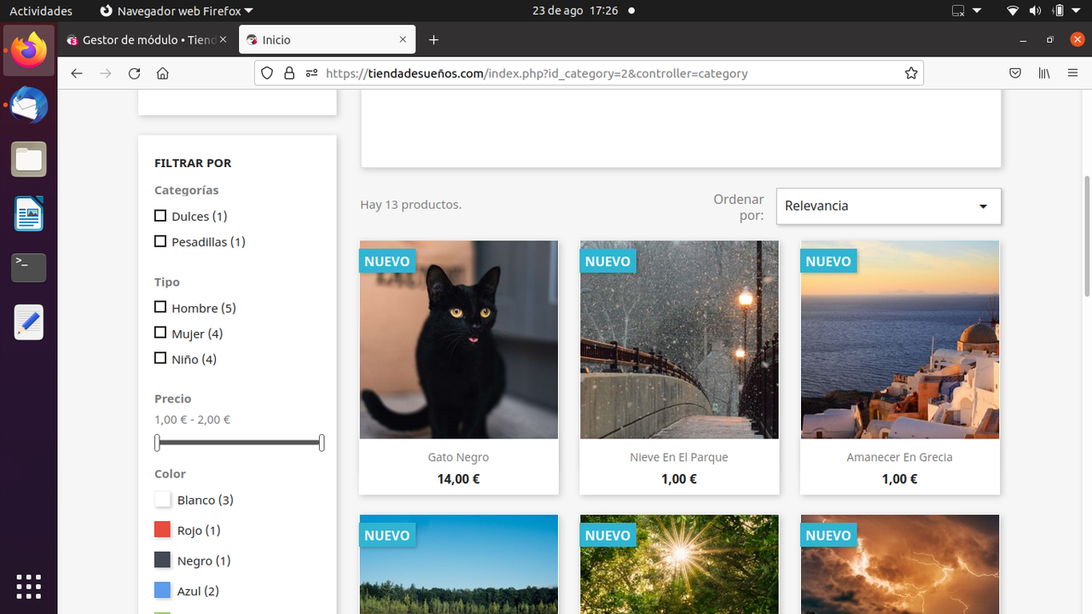Check the Pesadillas category filter
Viewport: 1092px width, 614px height.
point(160,241)
